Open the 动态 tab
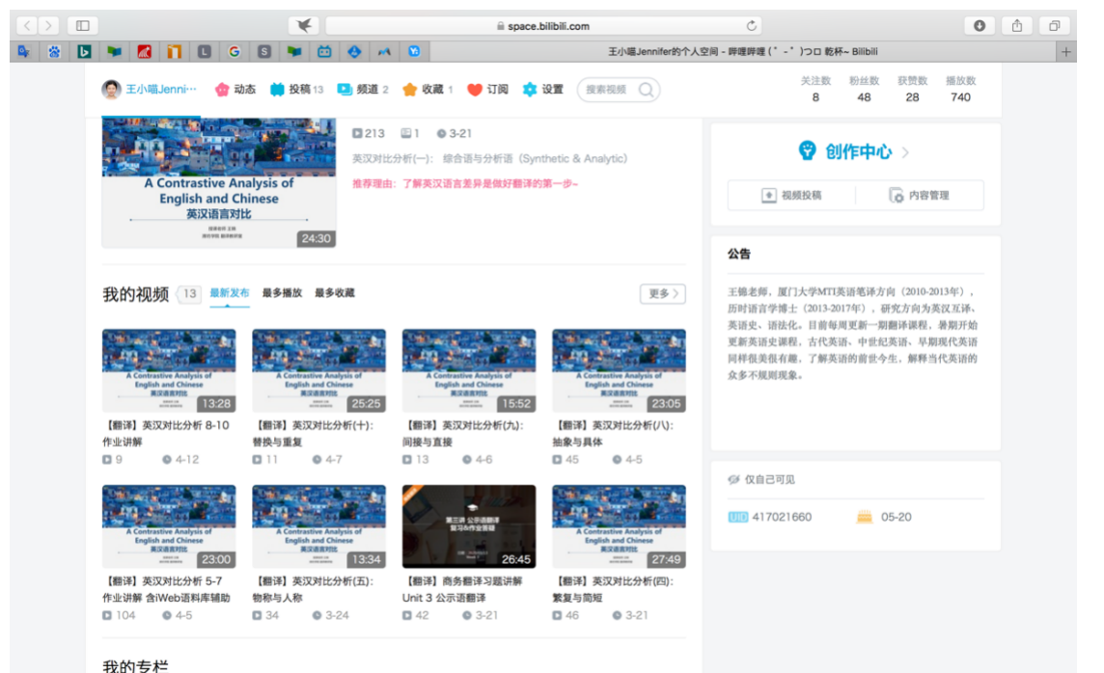 [235, 90]
